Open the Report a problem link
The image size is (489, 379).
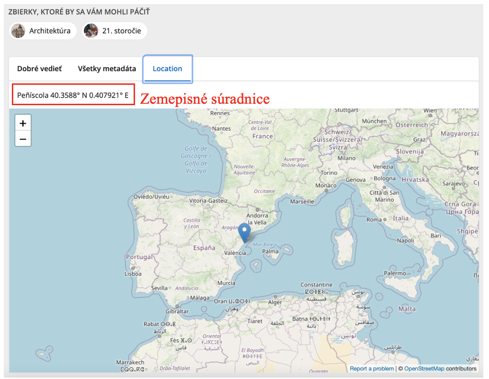pos(371,369)
